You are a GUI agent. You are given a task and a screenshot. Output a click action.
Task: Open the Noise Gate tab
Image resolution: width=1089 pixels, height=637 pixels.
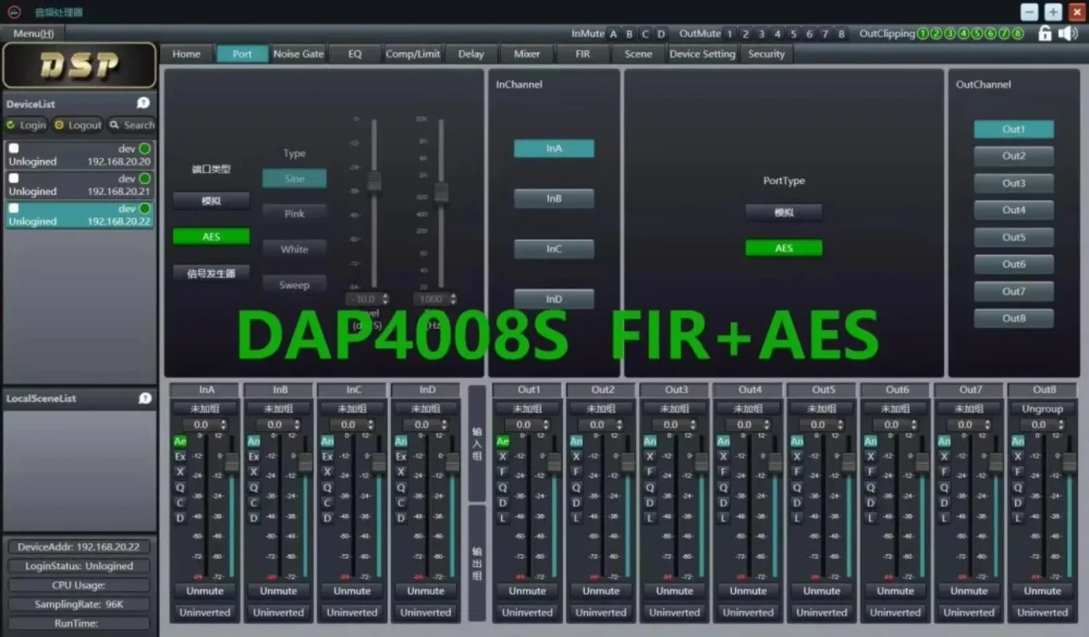pos(298,53)
